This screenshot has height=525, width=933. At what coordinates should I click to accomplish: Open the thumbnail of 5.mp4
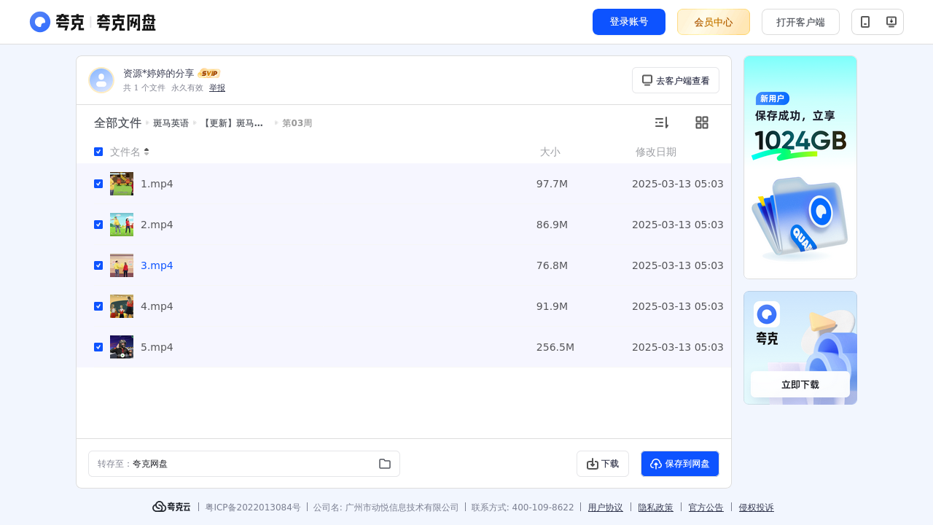122,347
